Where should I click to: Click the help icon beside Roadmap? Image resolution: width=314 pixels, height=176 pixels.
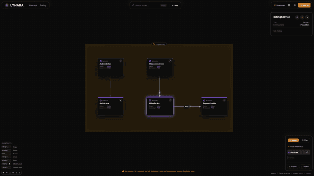click(289, 5)
